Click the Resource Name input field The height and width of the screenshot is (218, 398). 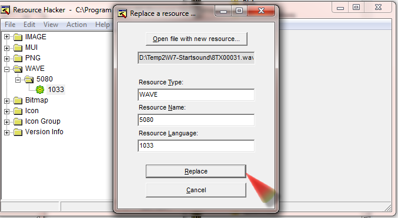pyautogui.click(x=196, y=120)
